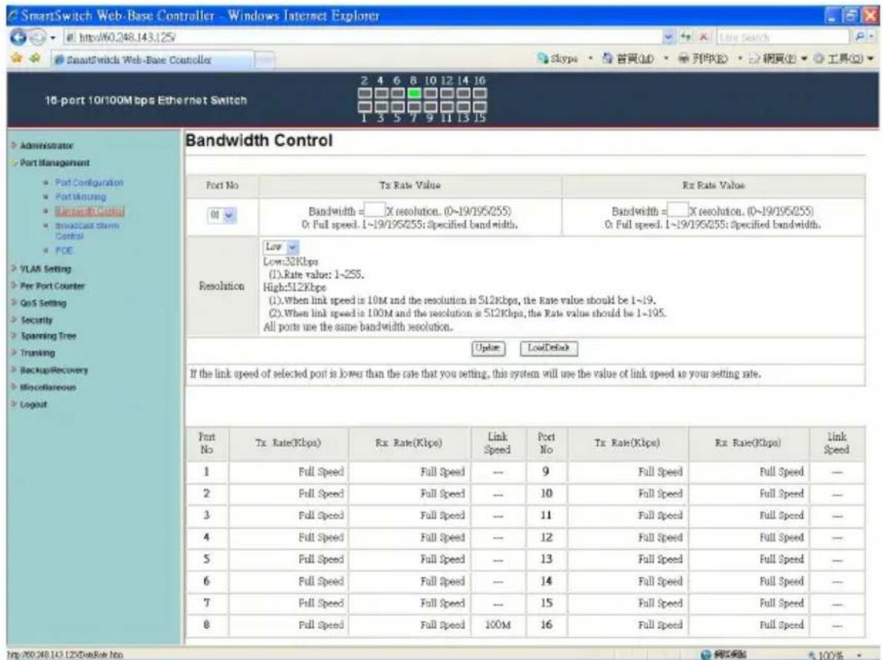Click the Stop loading X icon

703,37
